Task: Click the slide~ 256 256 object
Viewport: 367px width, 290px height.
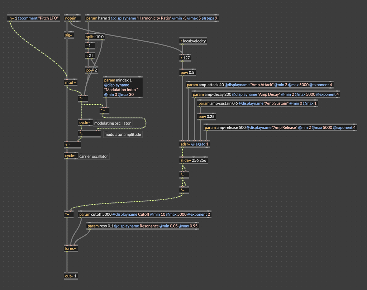Action: (x=194, y=160)
